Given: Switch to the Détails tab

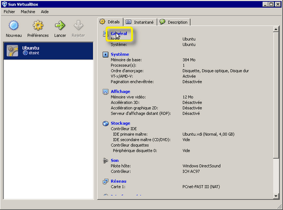Looking at the screenshot, I should [x=110, y=22].
